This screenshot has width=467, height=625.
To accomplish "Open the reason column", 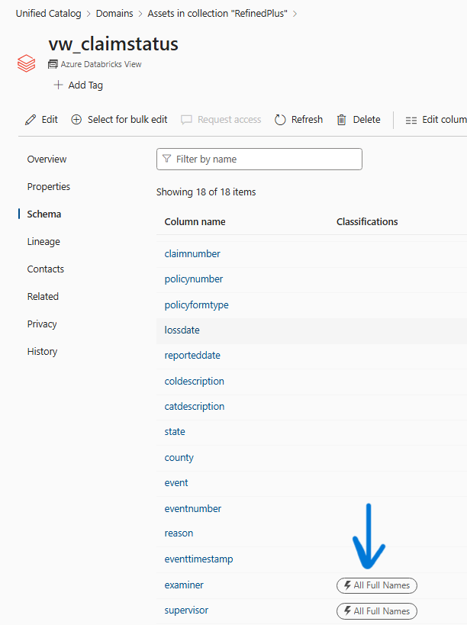I will (x=179, y=533).
